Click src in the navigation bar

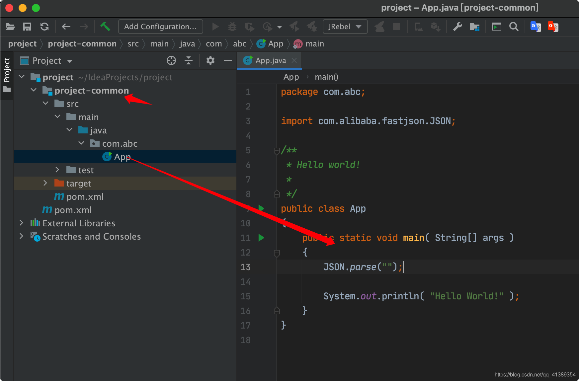tap(133, 44)
